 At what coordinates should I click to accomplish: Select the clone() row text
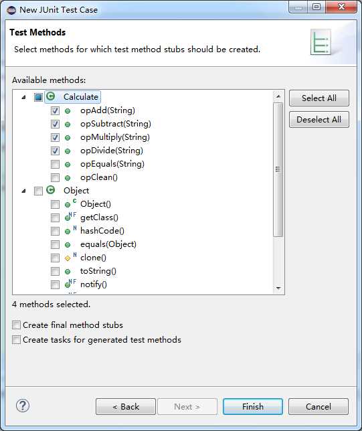coord(93,258)
